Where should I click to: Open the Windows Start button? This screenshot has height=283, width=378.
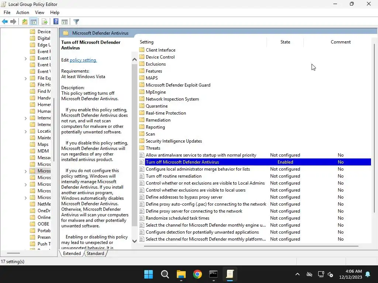(x=148, y=274)
